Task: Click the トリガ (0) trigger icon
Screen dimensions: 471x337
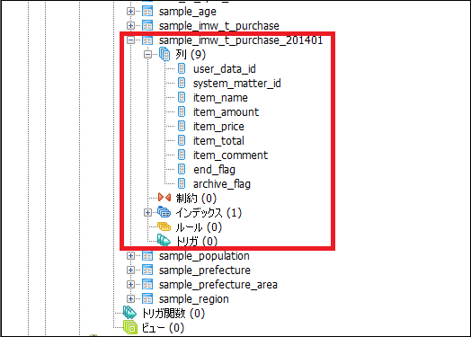Action: (164, 240)
